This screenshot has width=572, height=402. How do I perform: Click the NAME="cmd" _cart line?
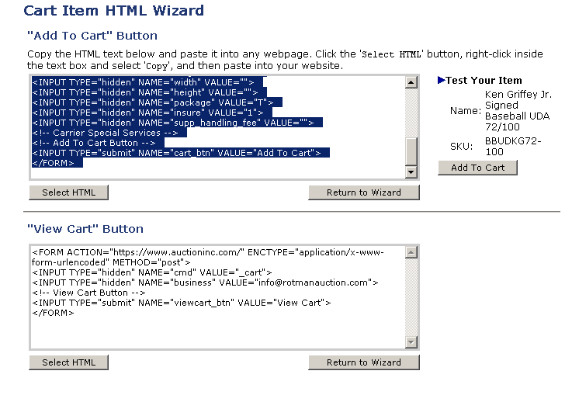152,272
